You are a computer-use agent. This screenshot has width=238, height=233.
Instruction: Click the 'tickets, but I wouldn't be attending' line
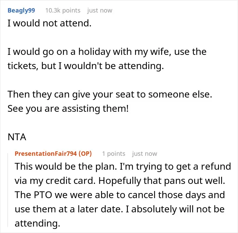coord(86,66)
